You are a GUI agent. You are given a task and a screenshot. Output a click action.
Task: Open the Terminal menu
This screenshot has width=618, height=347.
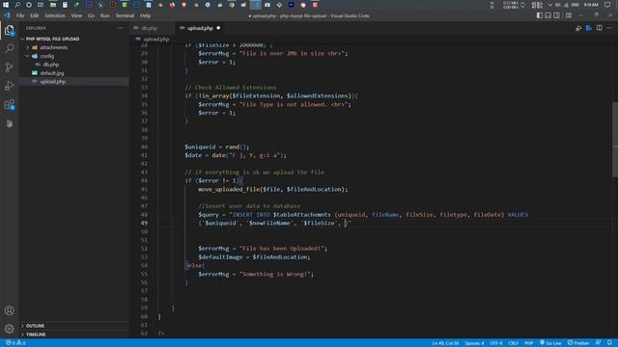(125, 15)
